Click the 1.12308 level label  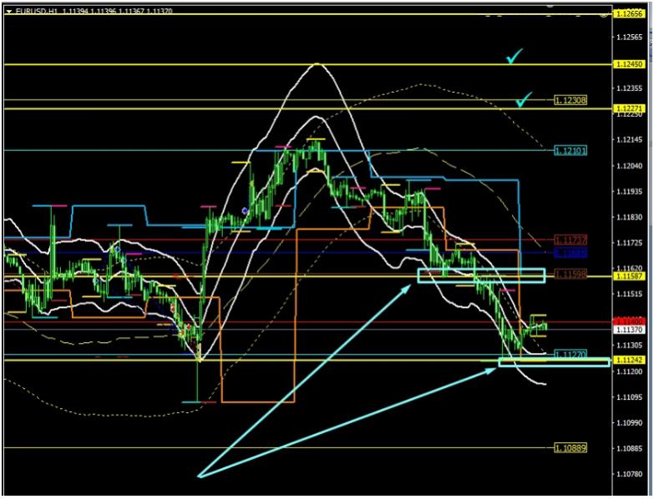coord(570,100)
